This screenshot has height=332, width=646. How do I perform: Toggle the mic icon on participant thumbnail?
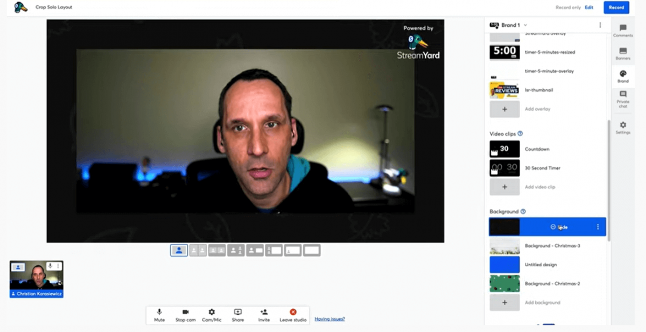(50, 266)
